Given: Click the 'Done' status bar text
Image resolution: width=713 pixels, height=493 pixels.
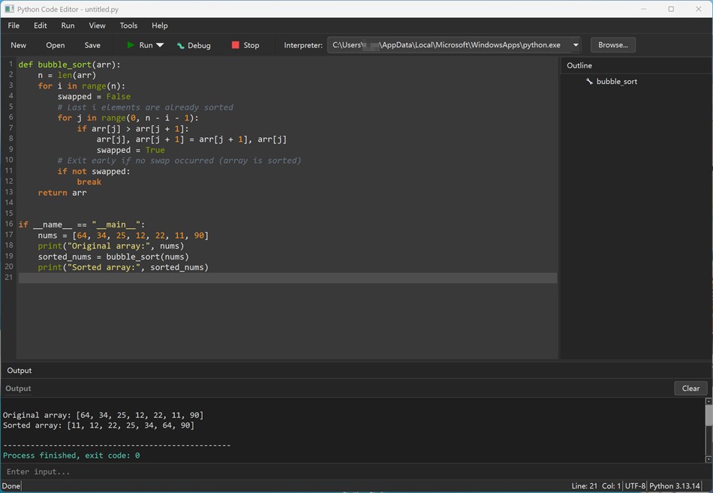Looking at the screenshot, I should pos(11,486).
